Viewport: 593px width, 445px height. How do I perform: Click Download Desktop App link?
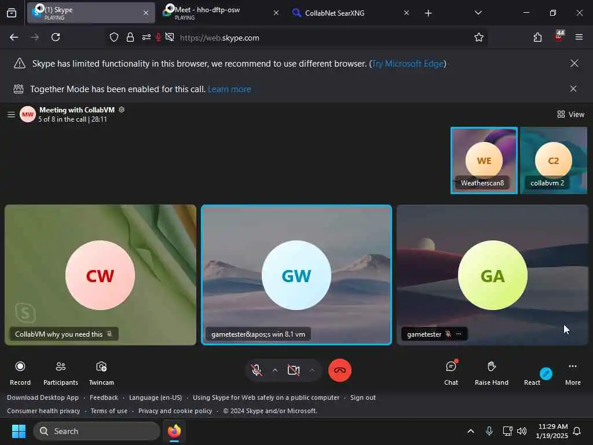pos(43,397)
